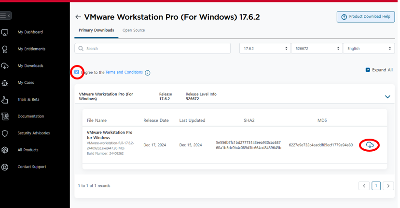Click the My Dashboard monitor icon
The image size is (400, 208).
[x=5, y=32]
